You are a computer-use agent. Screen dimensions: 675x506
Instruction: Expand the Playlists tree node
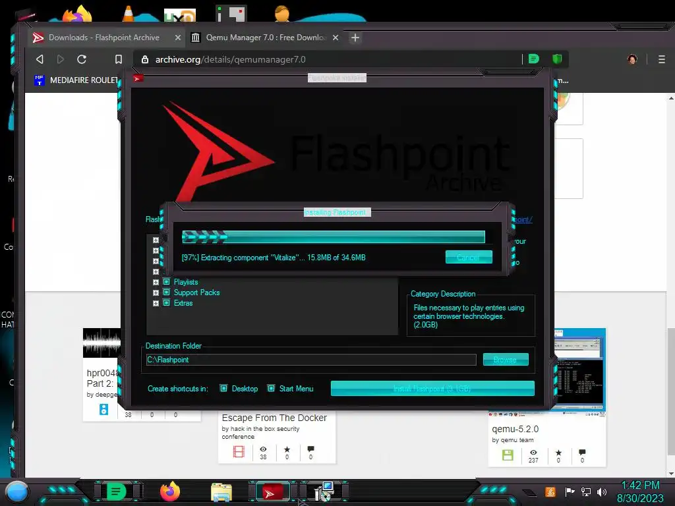(x=156, y=282)
